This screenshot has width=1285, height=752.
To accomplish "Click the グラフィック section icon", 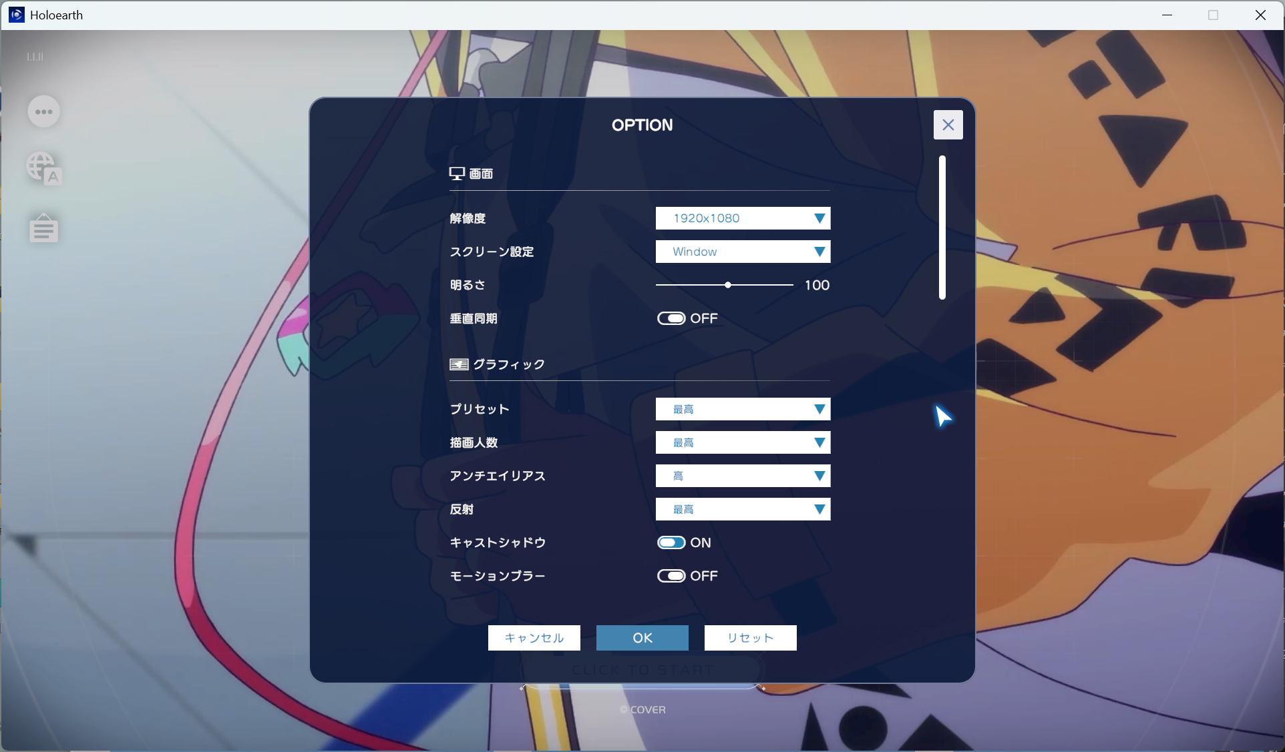I will 459,364.
